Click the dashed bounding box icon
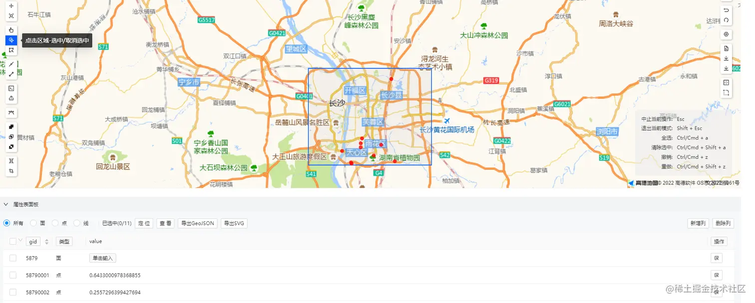755x303 pixels. click(x=726, y=93)
